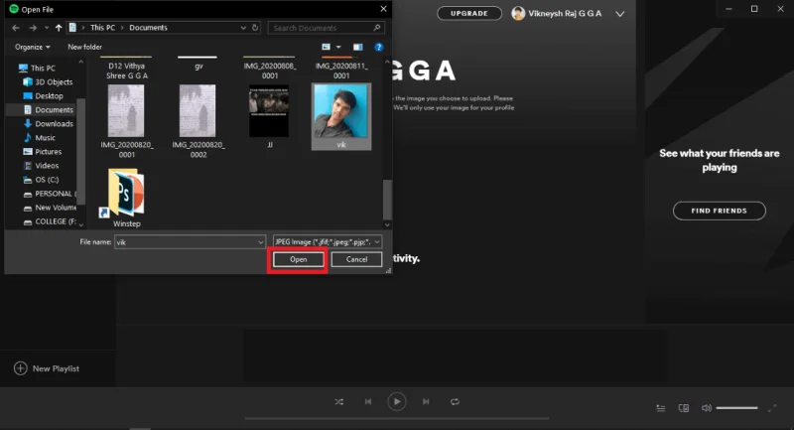Viewport: 794px width, 430px height.
Task: Skip to next track
Action: click(426, 401)
